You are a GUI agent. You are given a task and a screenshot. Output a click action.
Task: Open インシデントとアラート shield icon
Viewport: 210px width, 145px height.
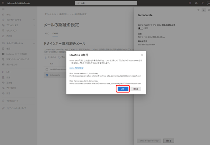[x=3, y=20]
